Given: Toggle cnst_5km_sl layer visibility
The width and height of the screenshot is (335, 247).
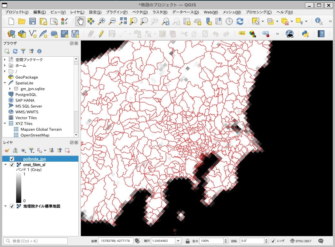Looking at the screenshot, I should (x=13, y=165).
